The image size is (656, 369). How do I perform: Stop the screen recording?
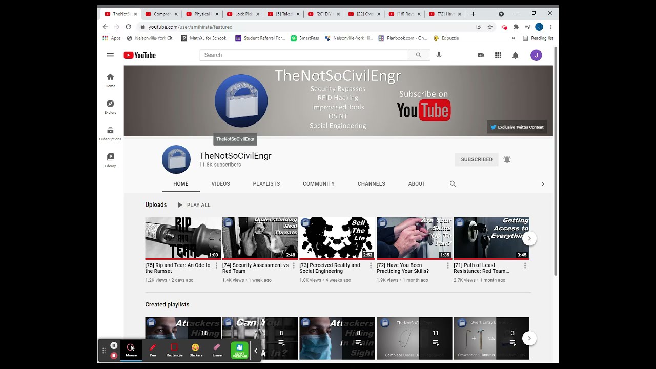[x=114, y=355]
